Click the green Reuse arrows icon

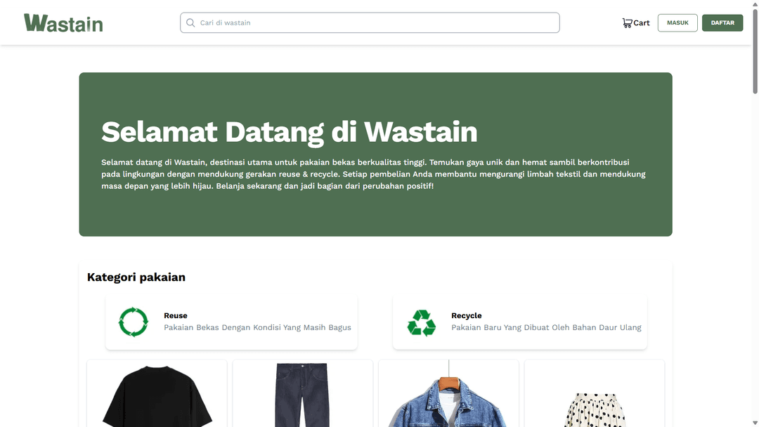pyautogui.click(x=133, y=322)
